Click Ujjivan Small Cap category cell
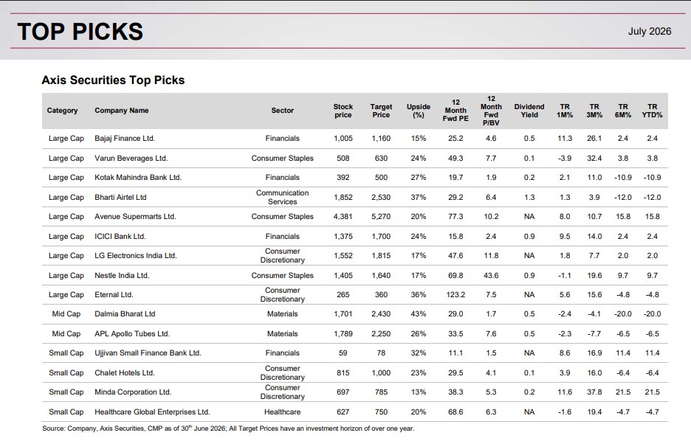 click(66, 353)
